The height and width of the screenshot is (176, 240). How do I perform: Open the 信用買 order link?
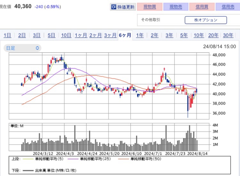click(x=202, y=7)
